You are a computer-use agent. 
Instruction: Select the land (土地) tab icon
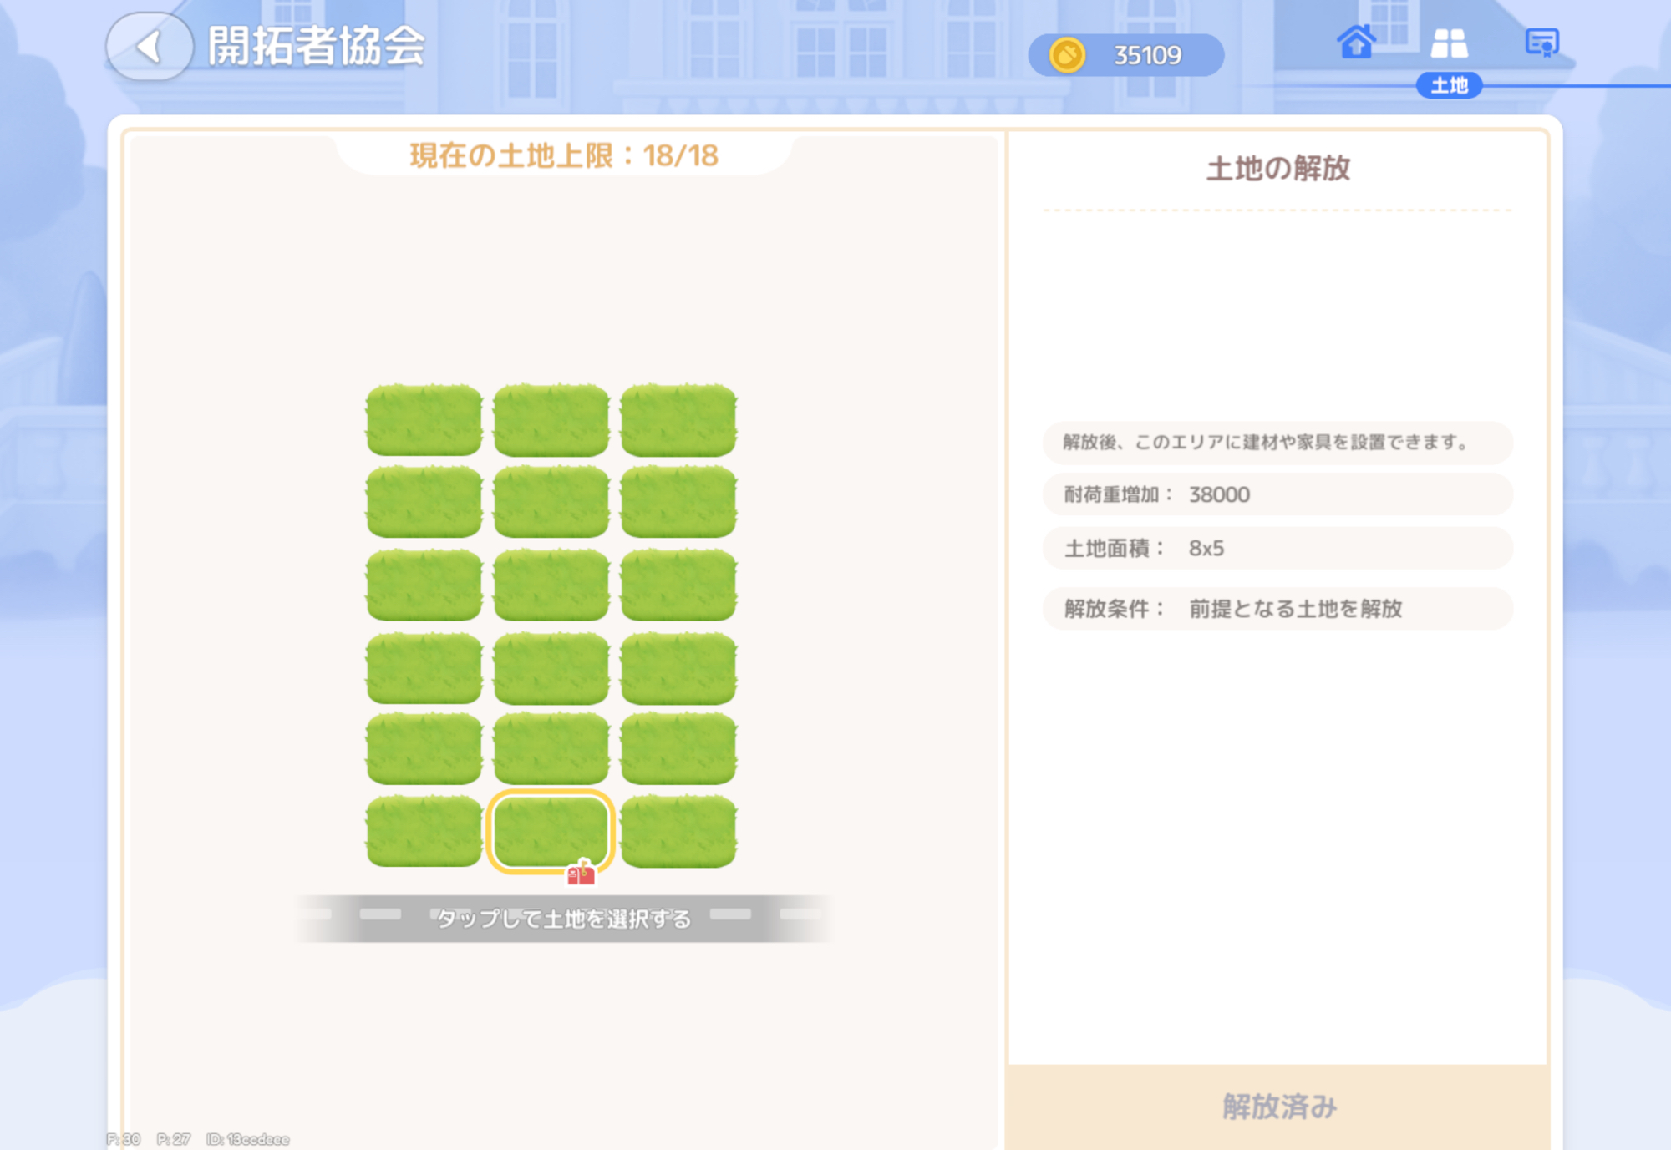1449,43
